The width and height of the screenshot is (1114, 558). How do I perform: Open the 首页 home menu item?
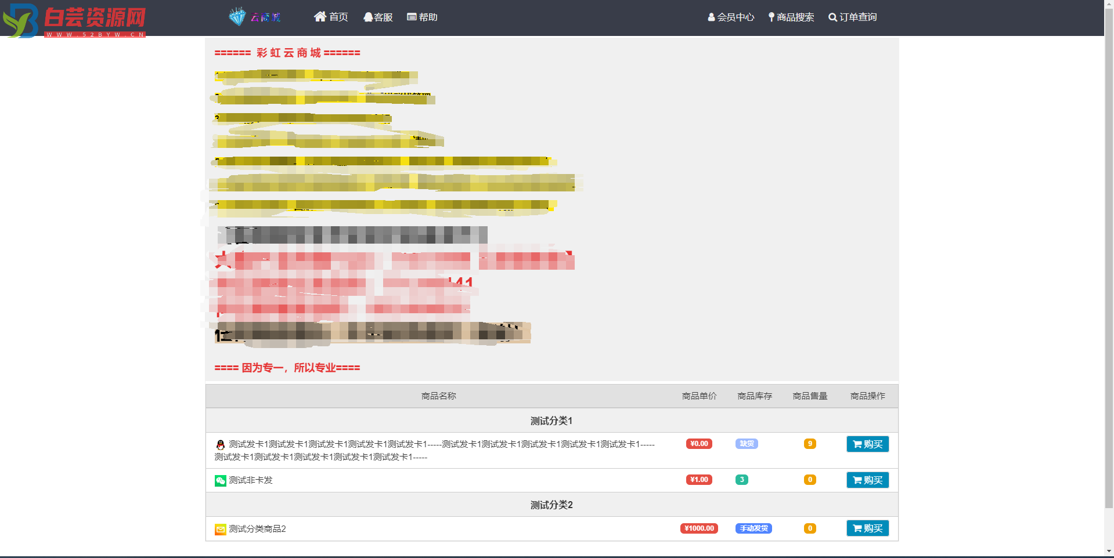331,17
